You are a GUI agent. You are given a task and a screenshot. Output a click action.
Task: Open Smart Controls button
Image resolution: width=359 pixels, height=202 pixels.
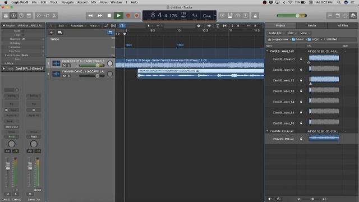point(39,16)
